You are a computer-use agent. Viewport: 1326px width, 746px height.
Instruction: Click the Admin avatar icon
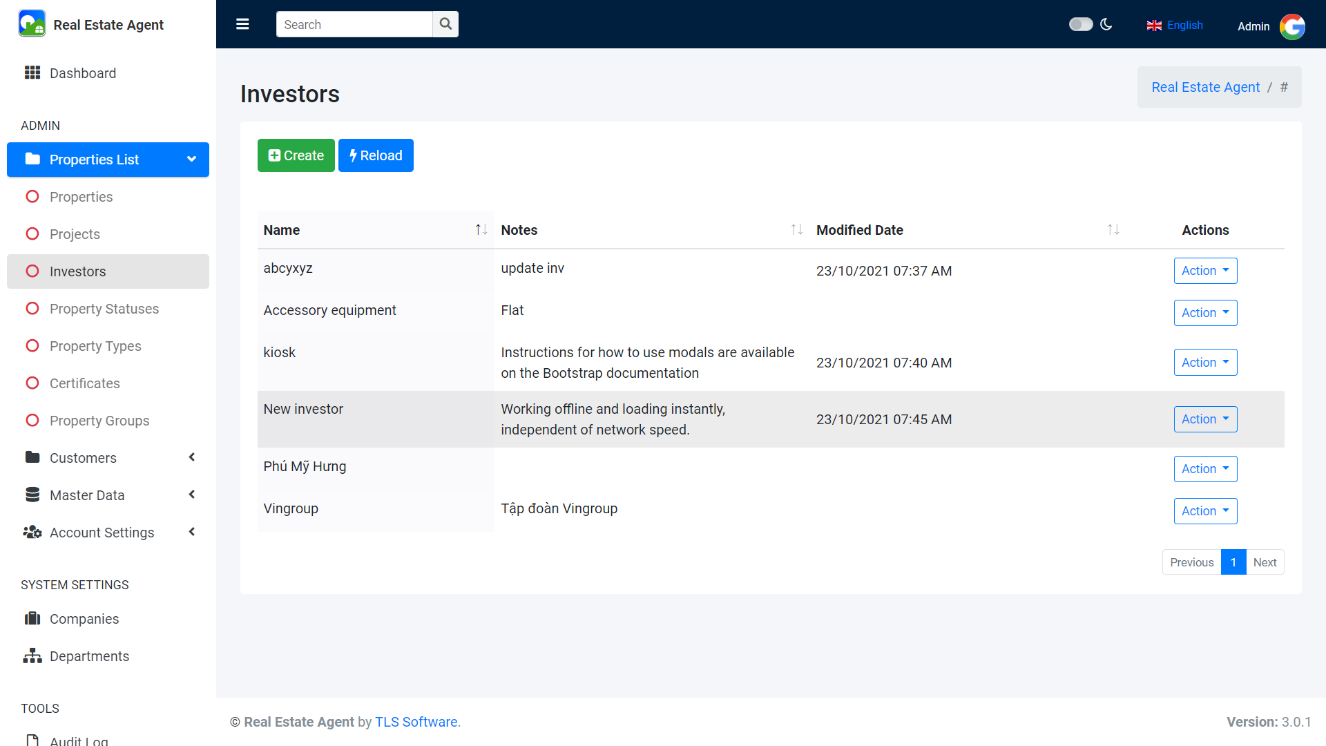1292,26
